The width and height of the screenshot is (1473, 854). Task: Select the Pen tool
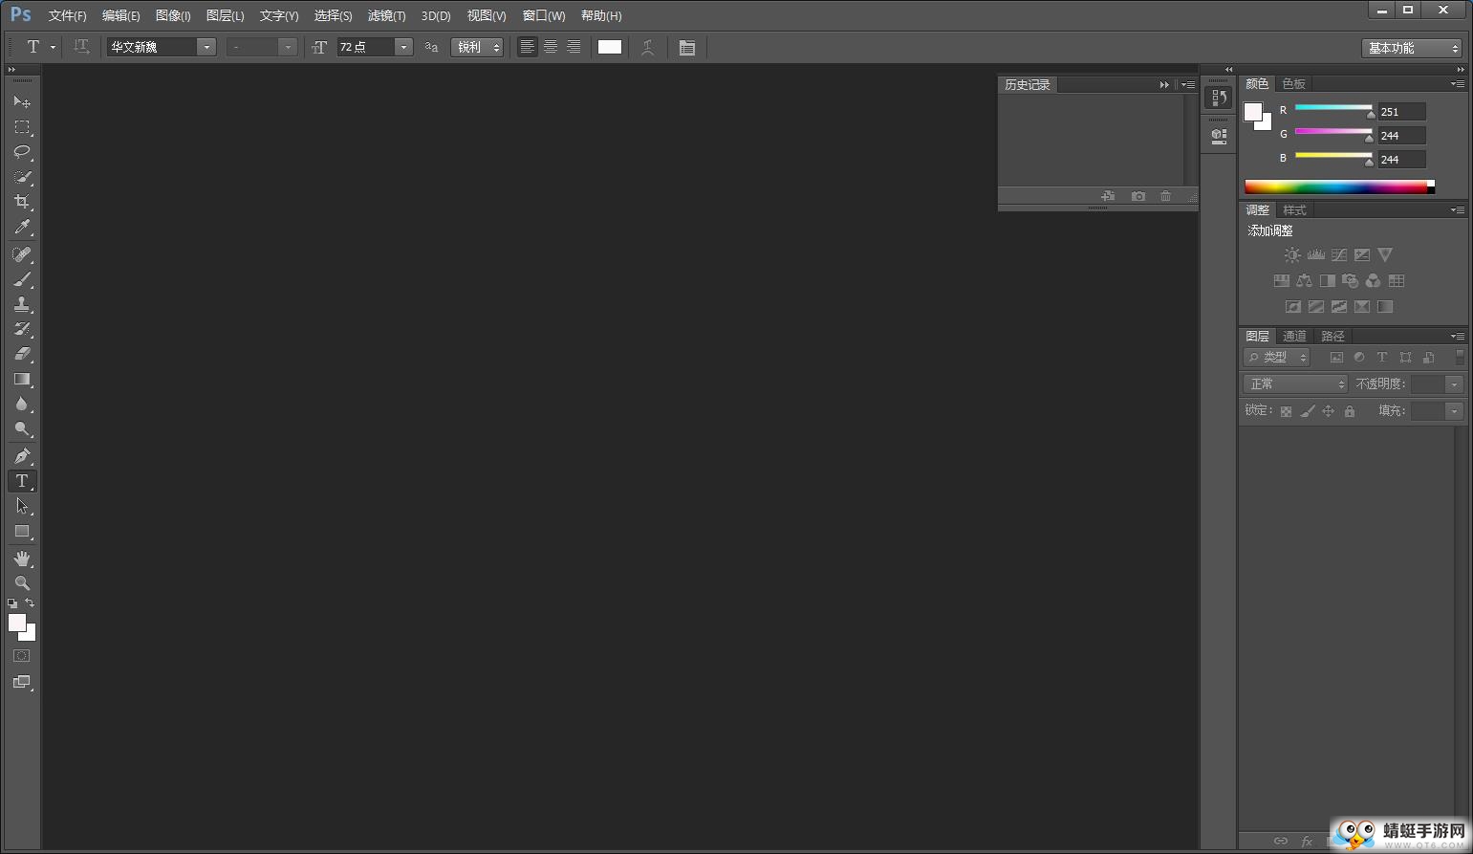click(x=22, y=456)
